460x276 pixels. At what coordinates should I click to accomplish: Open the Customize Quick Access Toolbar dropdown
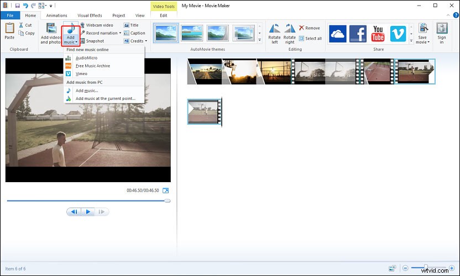(51, 6)
